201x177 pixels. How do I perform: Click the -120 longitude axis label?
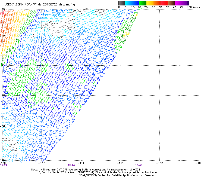3,163
